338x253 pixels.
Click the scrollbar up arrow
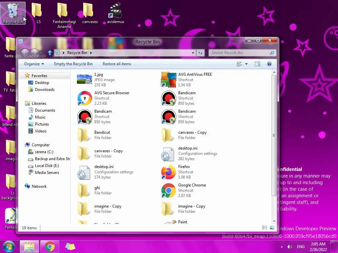click(274, 72)
